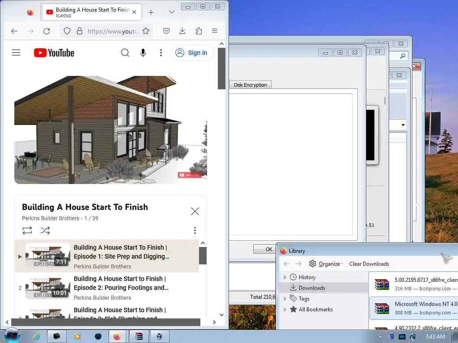The image size is (458, 343).
Task: Toggle shuffle playlist
Action: [45, 230]
